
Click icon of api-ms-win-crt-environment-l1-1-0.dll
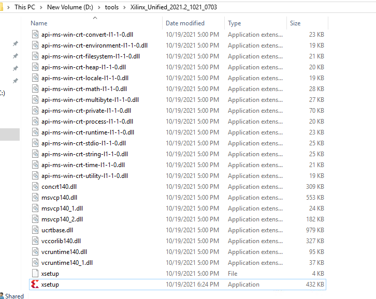click(35, 45)
